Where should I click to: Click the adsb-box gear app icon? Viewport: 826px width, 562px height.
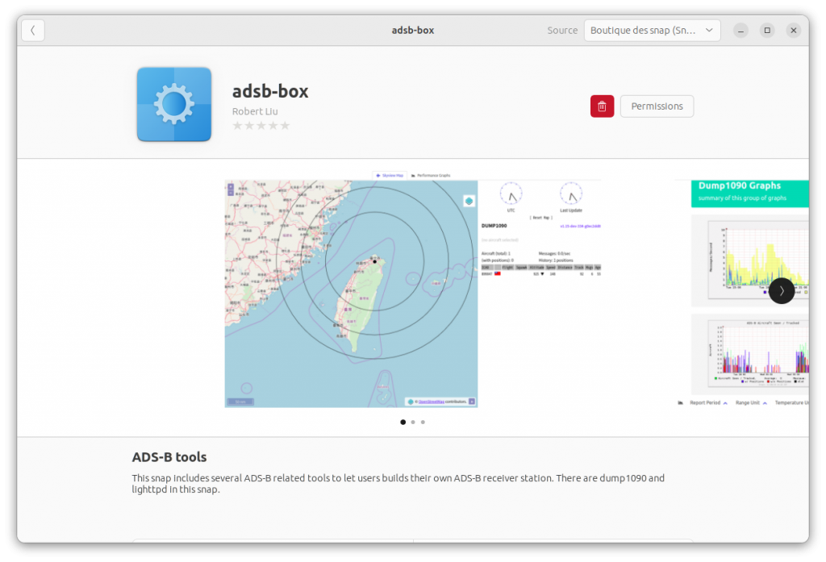174,104
